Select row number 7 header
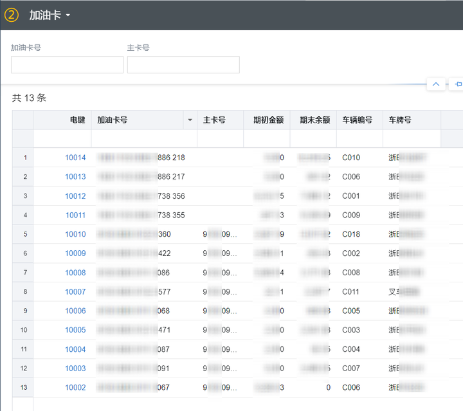The width and height of the screenshot is (463, 411). [x=23, y=273]
